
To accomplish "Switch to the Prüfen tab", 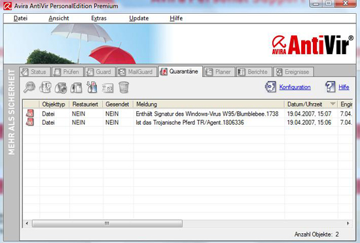I will 67,72.
